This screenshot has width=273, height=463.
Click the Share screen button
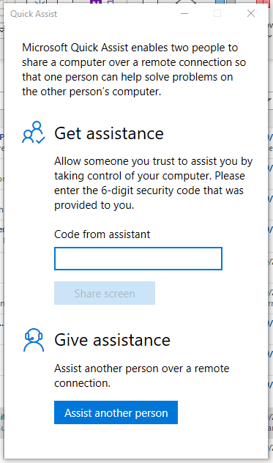[105, 293]
